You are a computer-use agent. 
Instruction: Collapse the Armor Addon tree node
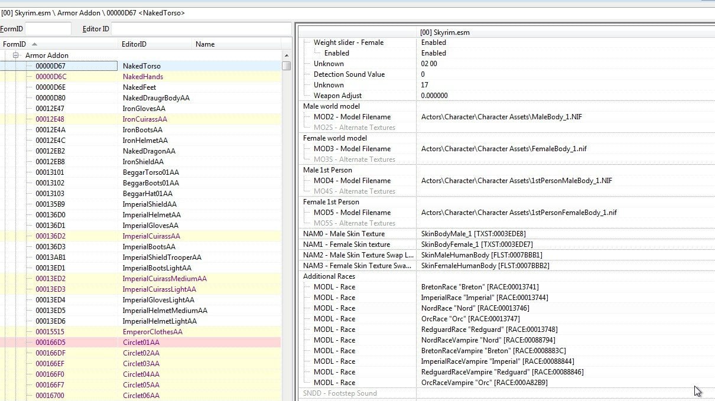pos(17,56)
